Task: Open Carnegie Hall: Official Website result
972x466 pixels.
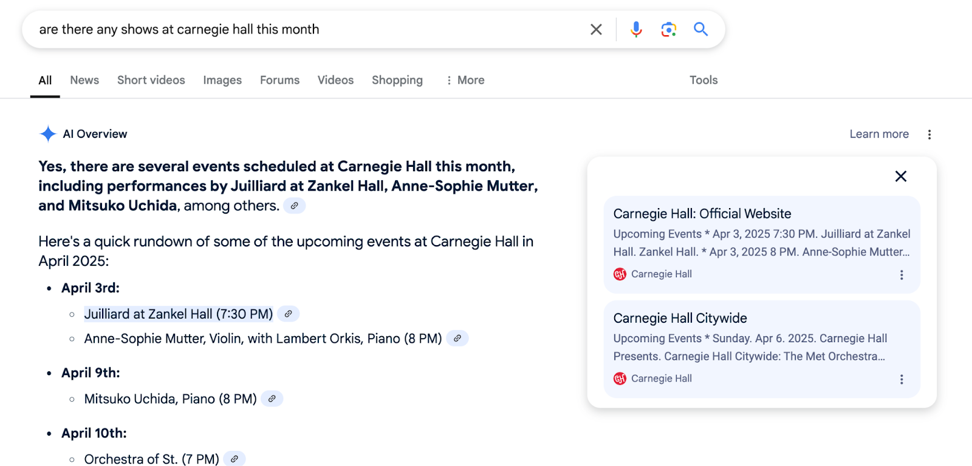Action: point(702,214)
